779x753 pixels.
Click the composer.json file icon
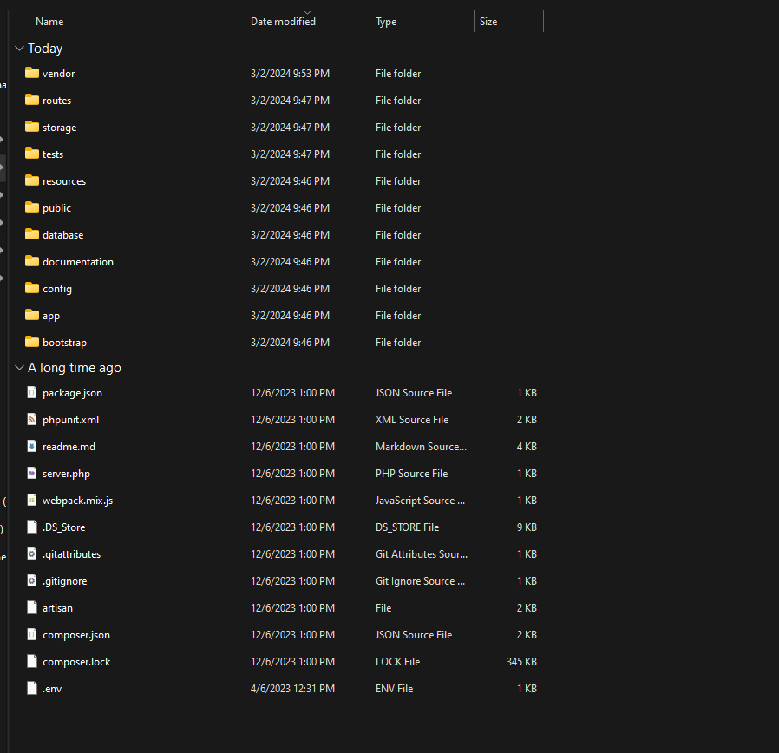pyautogui.click(x=32, y=634)
